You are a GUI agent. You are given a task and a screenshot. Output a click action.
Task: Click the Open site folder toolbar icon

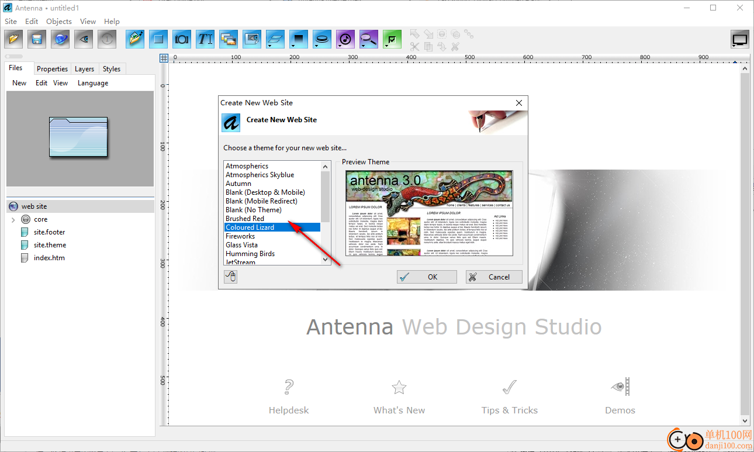click(x=13, y=39)
